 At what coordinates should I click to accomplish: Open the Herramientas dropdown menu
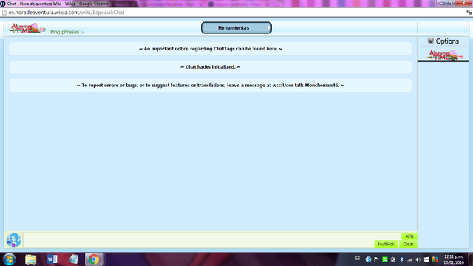pos(236,28)
